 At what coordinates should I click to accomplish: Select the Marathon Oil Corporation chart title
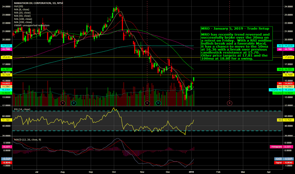coord(39,3)
